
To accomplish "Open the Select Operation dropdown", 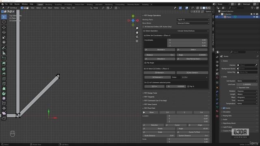I will (x=193, y=31).
